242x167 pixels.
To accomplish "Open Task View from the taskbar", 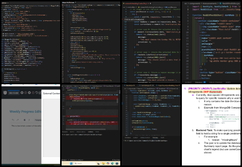I will [98, 163].
